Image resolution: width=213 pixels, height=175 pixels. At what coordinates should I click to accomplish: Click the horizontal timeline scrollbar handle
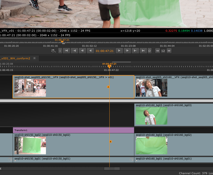(112, 169)
